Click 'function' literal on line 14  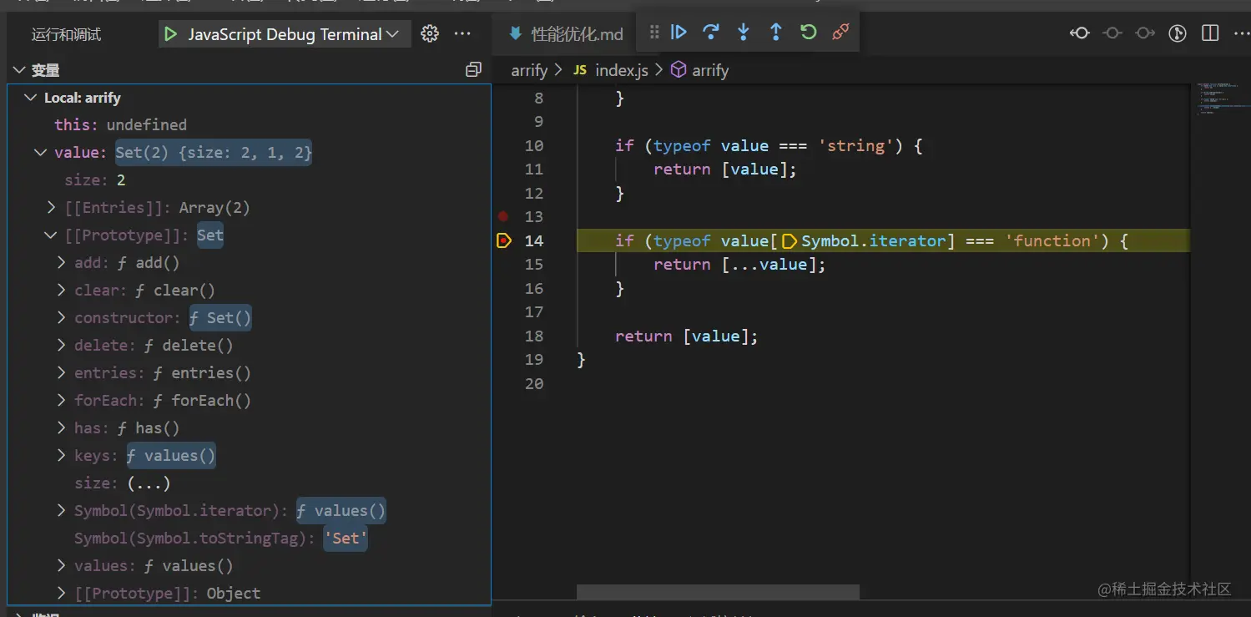click(x=1052, y=241)
